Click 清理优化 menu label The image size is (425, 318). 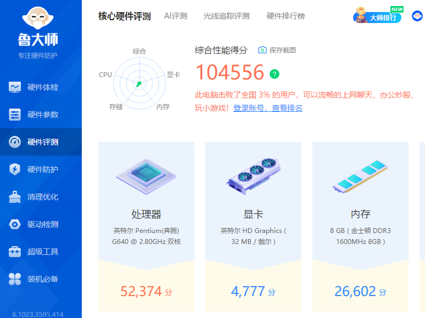click(43, 197)
